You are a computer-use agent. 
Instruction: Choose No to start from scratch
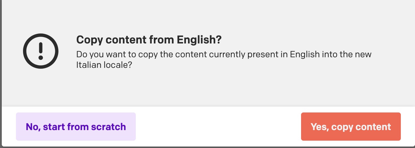pos(76,127)
